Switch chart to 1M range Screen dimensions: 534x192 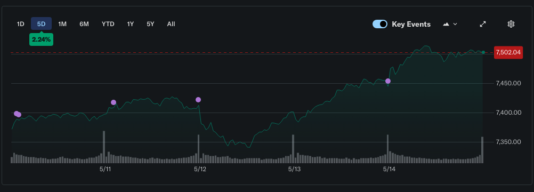(62, 24)
